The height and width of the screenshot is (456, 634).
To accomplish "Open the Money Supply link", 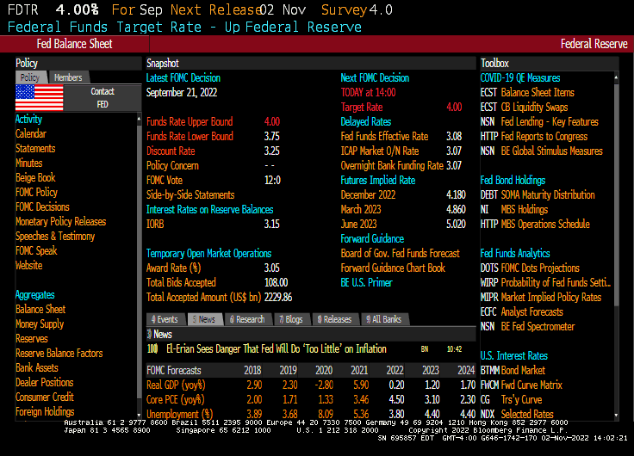I will pyautogui.click(x=40, y=324).
